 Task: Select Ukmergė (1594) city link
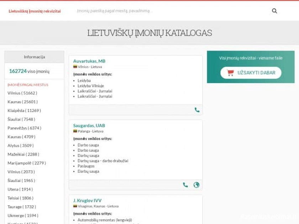(x=23, y=216)
